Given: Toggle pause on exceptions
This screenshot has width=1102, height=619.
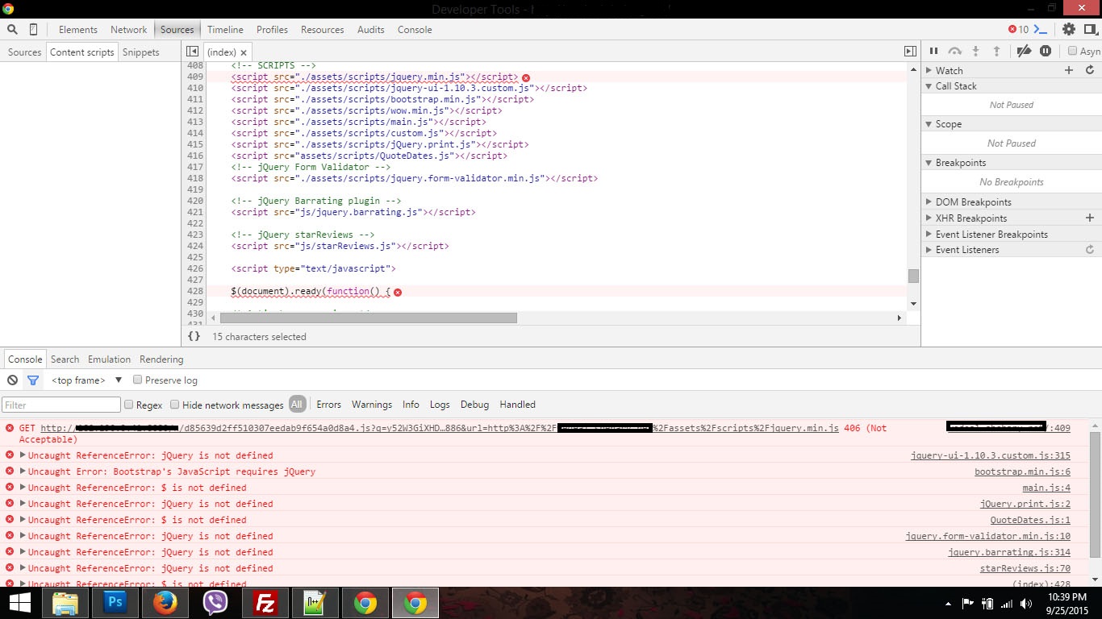Looking at the screenshot, I should click(x=1046, y=52).
